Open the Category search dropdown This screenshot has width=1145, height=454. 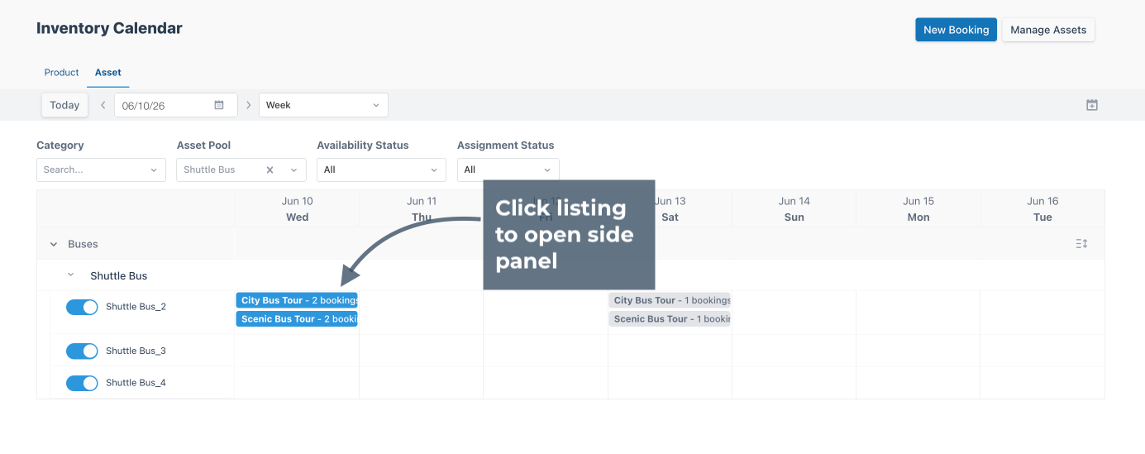click(x=101, y=170)
